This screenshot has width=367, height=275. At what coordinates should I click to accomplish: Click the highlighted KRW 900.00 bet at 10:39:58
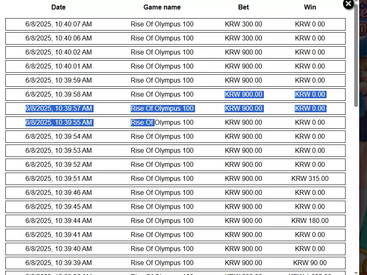click(243, 95)
